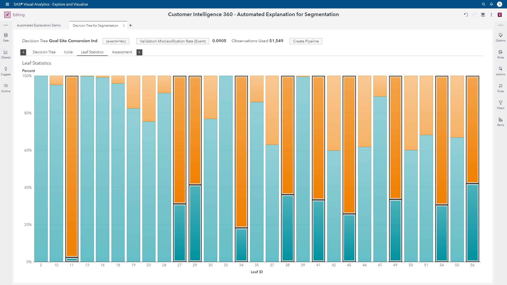Open the Roles pane icon
The height and width of the screenshot is (285, 507).
click(500, 52)
